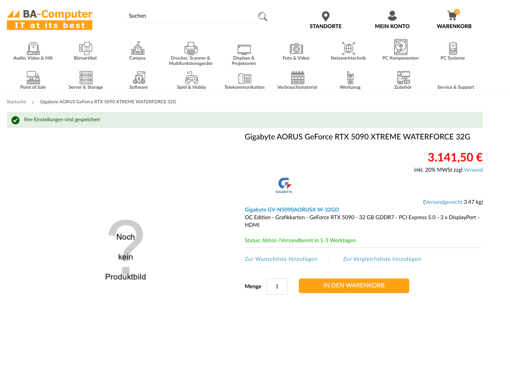Add product via In den Warenkorb button
The width and height of the screenshot is (510, 367).
[354, 286]
